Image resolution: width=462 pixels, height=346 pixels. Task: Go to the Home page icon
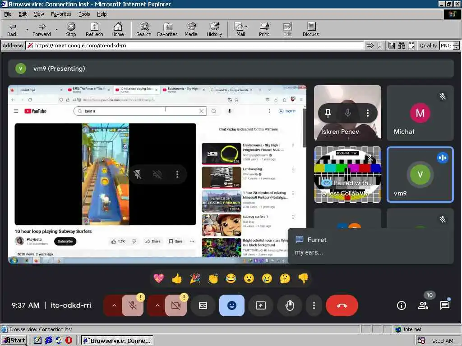coord(118,29)
